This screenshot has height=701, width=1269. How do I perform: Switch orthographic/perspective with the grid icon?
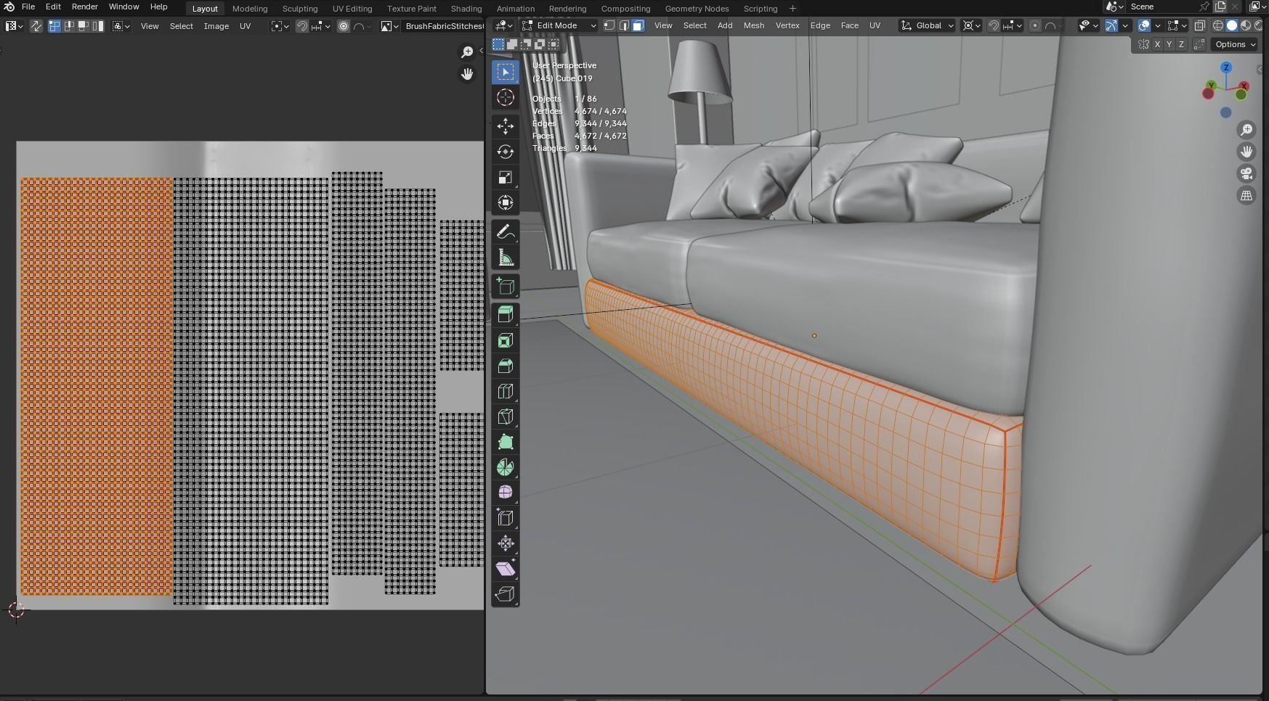coord(1246,195)
